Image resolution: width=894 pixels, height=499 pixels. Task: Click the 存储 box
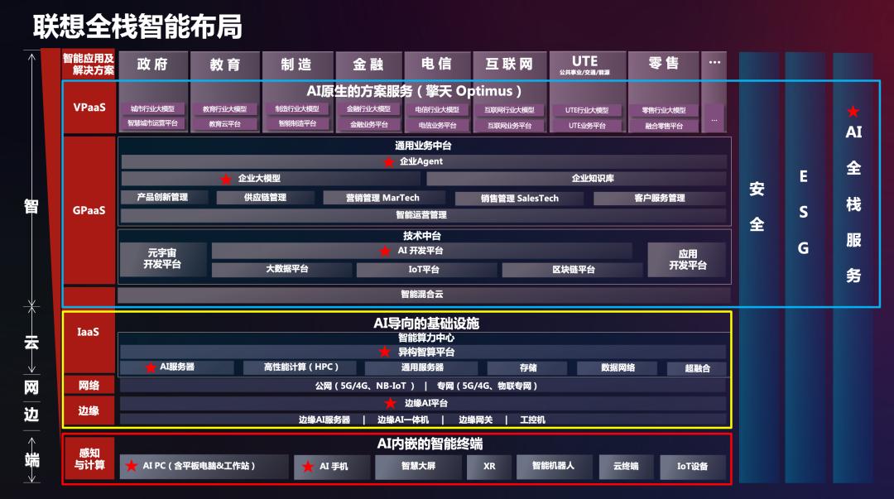click(x=528, y=367)
